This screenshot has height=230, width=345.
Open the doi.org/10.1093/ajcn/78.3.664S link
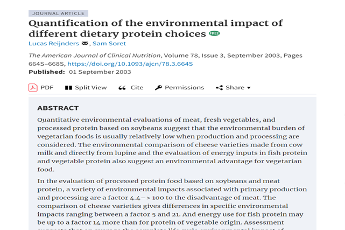(130, 64)
